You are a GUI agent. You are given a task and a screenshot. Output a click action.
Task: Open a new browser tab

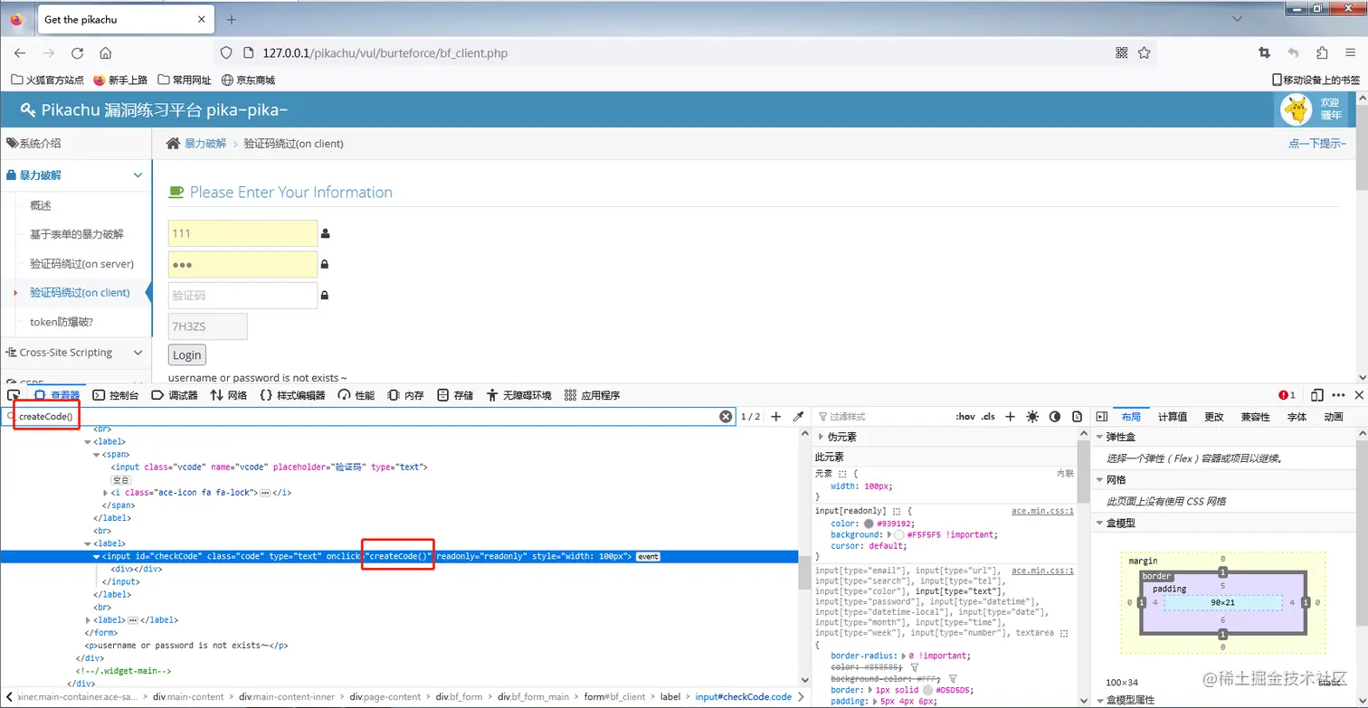pos(232,19)
